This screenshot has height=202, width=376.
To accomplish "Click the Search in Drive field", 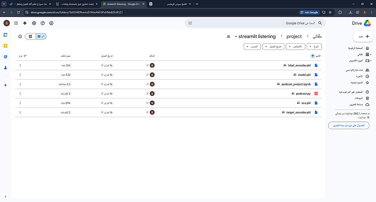I will pos(255,23).
